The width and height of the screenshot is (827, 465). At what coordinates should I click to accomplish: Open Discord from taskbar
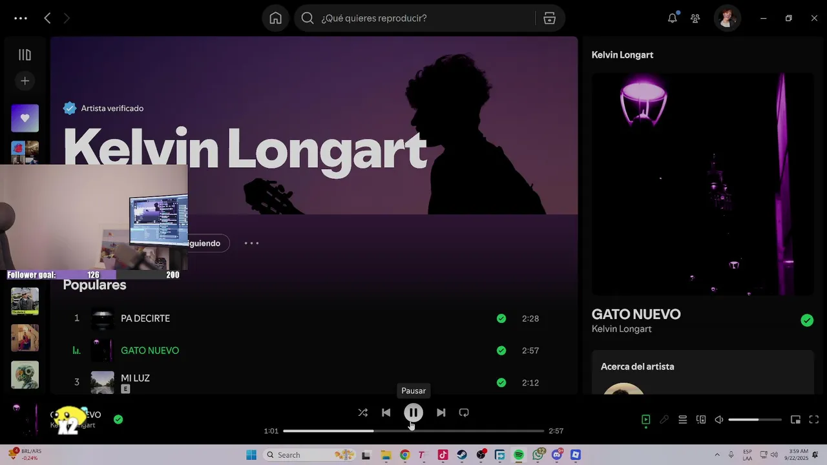click(x=557, y=455)
